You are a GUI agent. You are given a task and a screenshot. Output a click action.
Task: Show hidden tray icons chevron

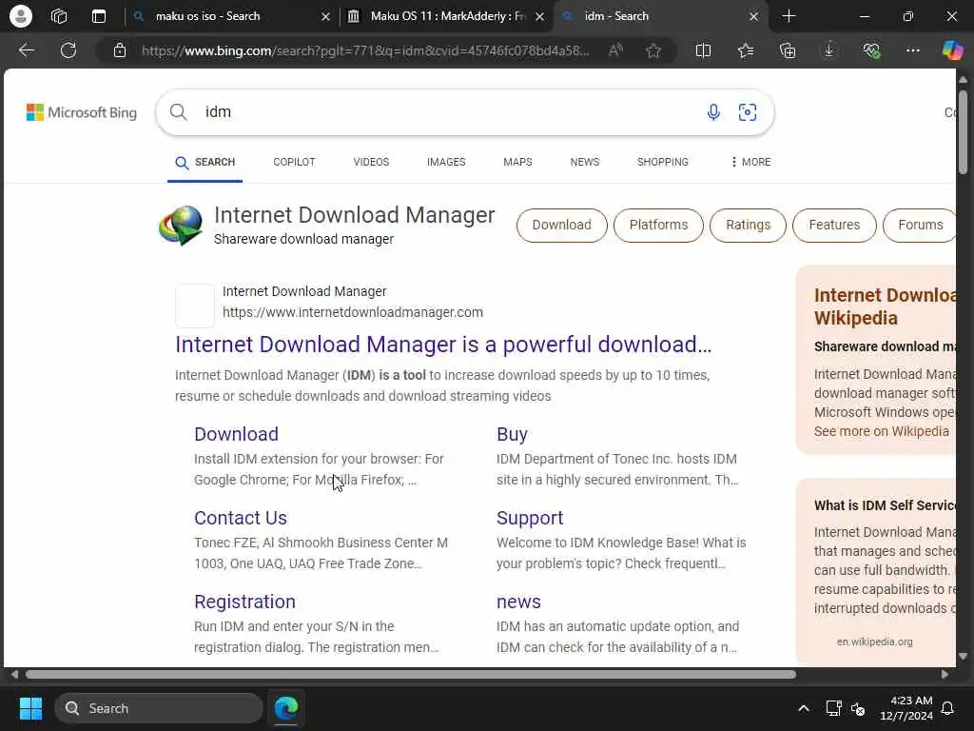[x=803, y=708]
